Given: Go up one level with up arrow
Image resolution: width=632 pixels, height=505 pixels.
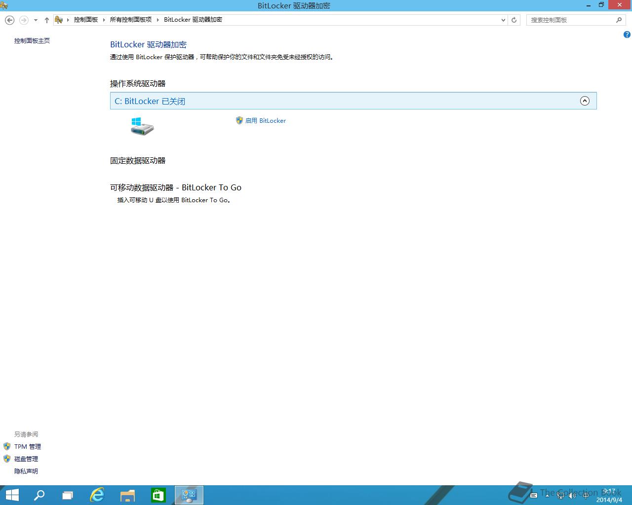Looking at the screenshot, I should [47, 20].
